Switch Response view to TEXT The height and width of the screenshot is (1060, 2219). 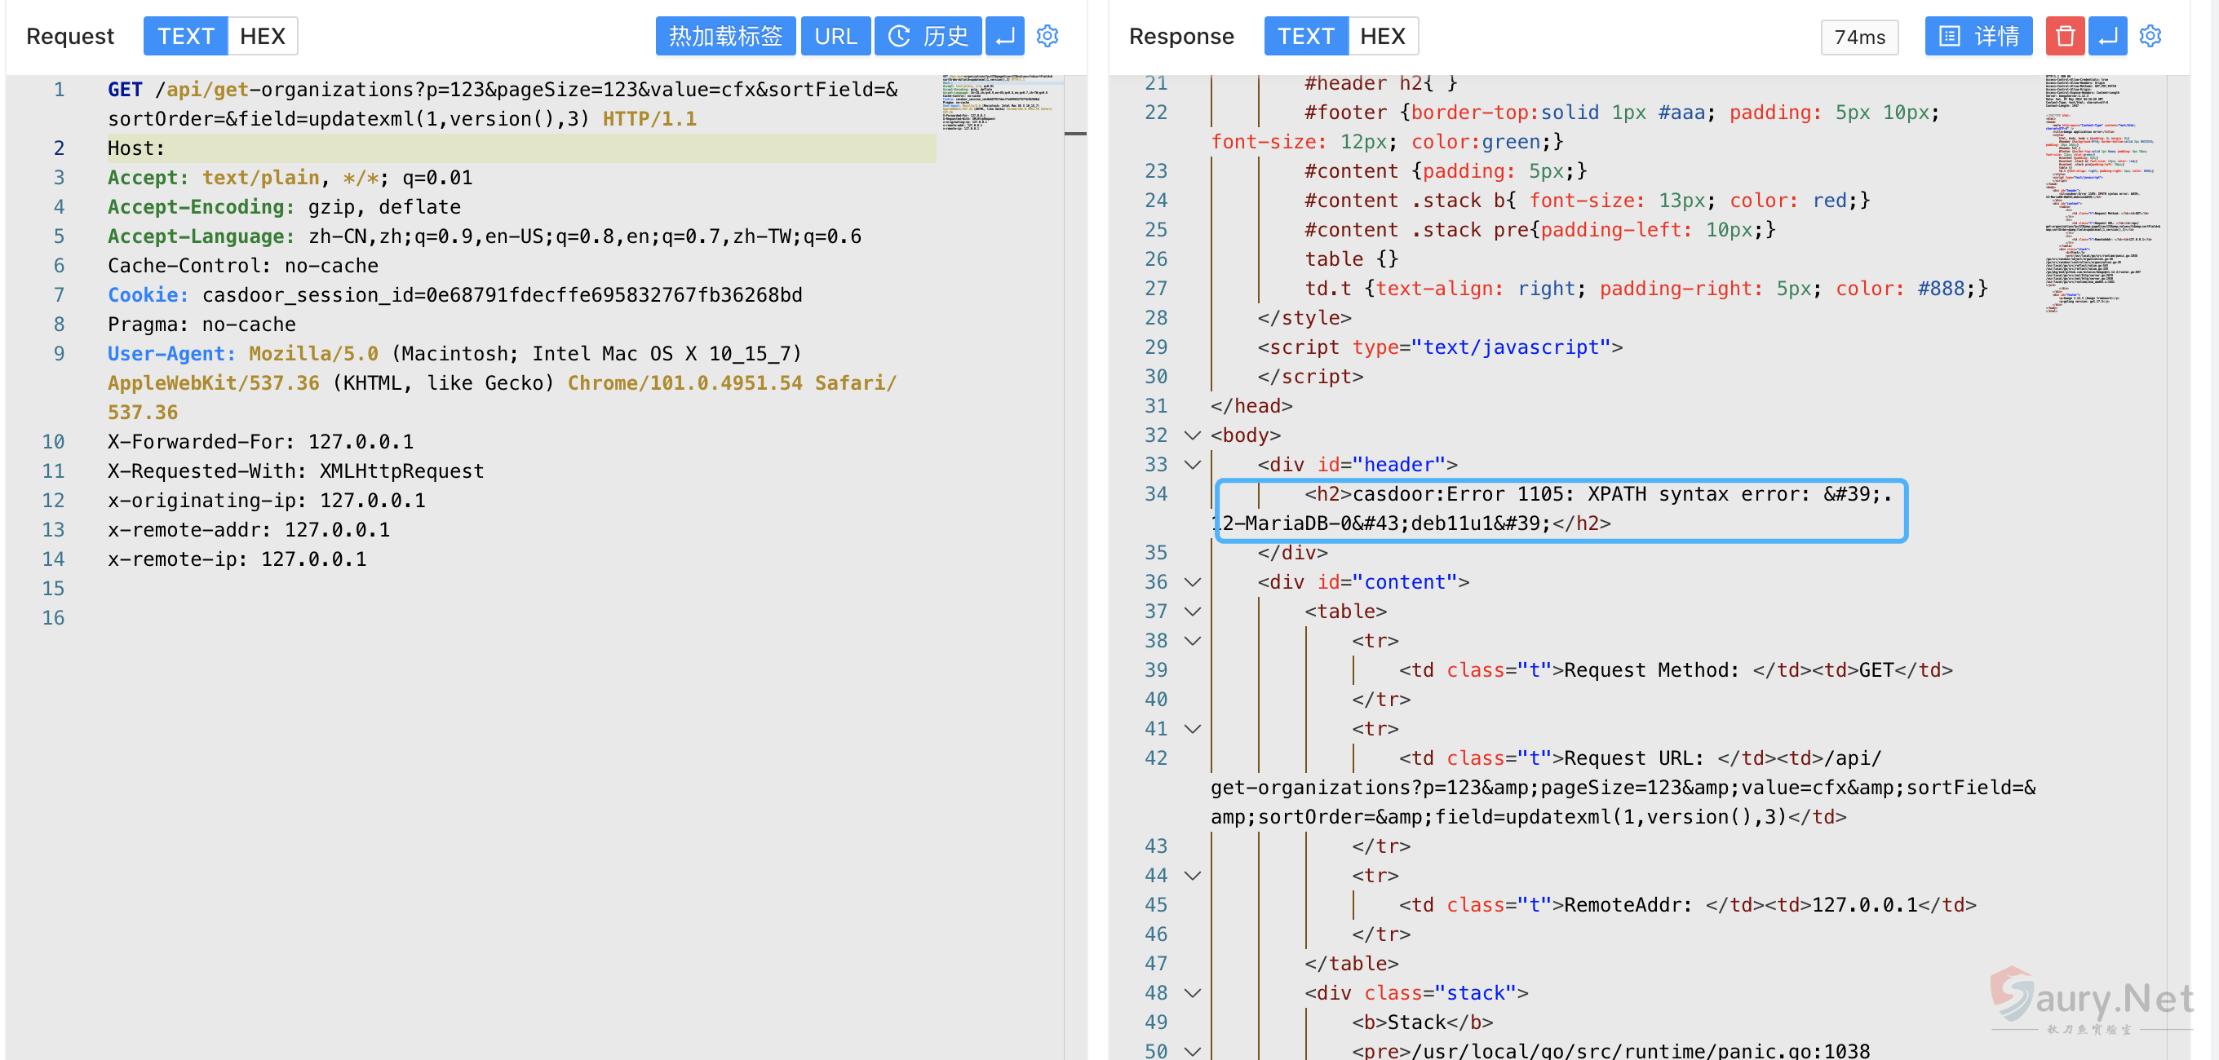[1305, 36]
